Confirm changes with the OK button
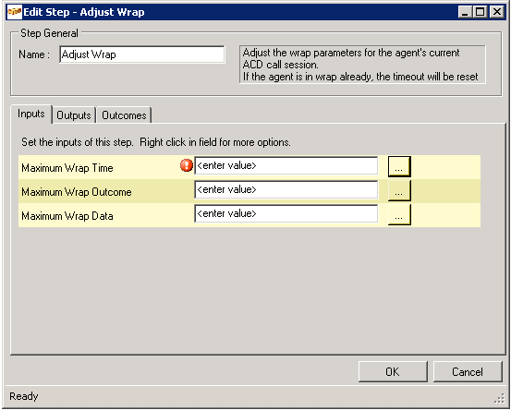 point(393,371)
